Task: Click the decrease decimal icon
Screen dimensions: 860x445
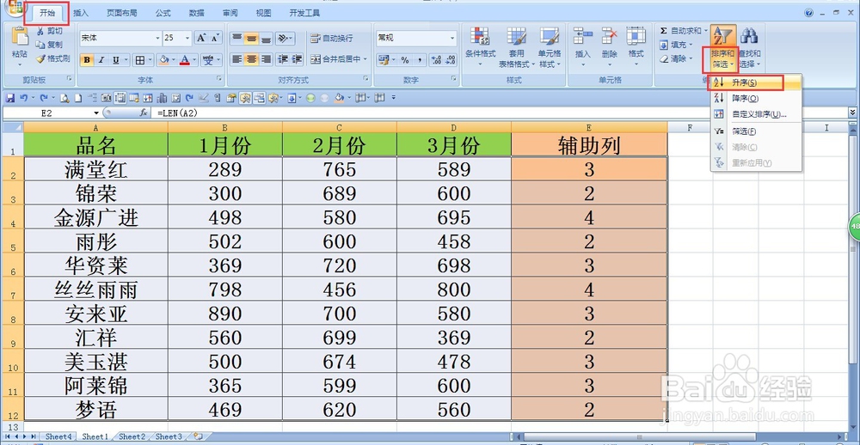Action: 451,60
